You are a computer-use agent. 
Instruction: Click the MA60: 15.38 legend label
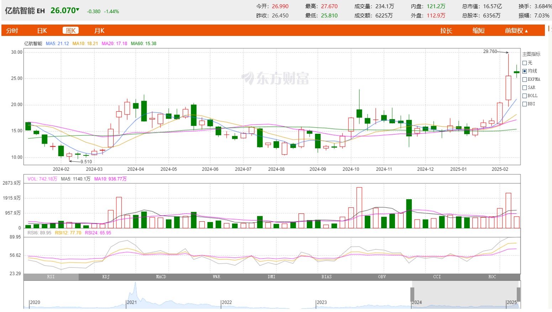point(143,43)
